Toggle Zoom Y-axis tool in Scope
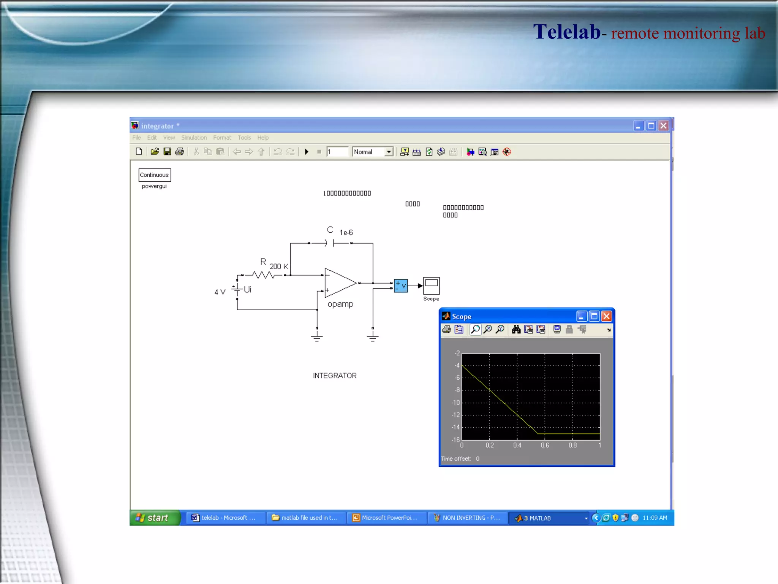778x584 pixels. (500, 329)
